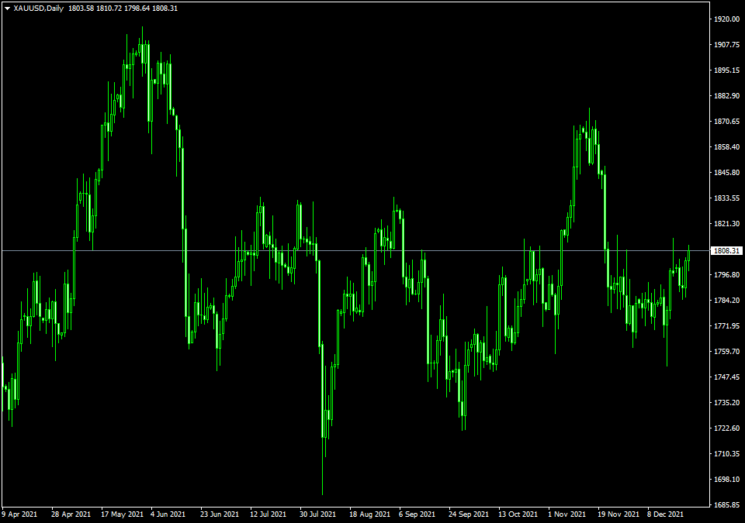The width and height of the screenshot is (745, 523).
Task: Click the 4 Jun 2021 date label
Action: pos(168,514)
